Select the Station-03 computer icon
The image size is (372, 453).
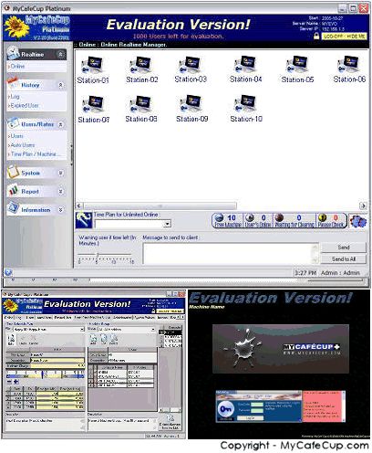tap(190, 64)
